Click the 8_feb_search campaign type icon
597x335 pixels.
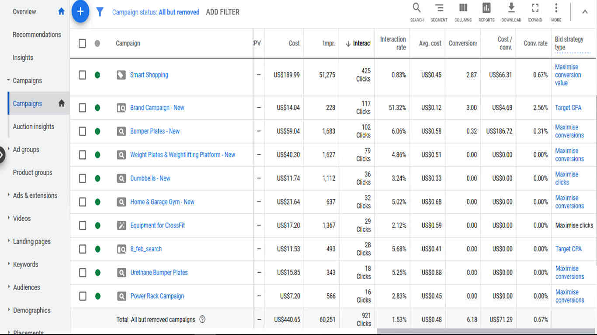coord(121,249)
